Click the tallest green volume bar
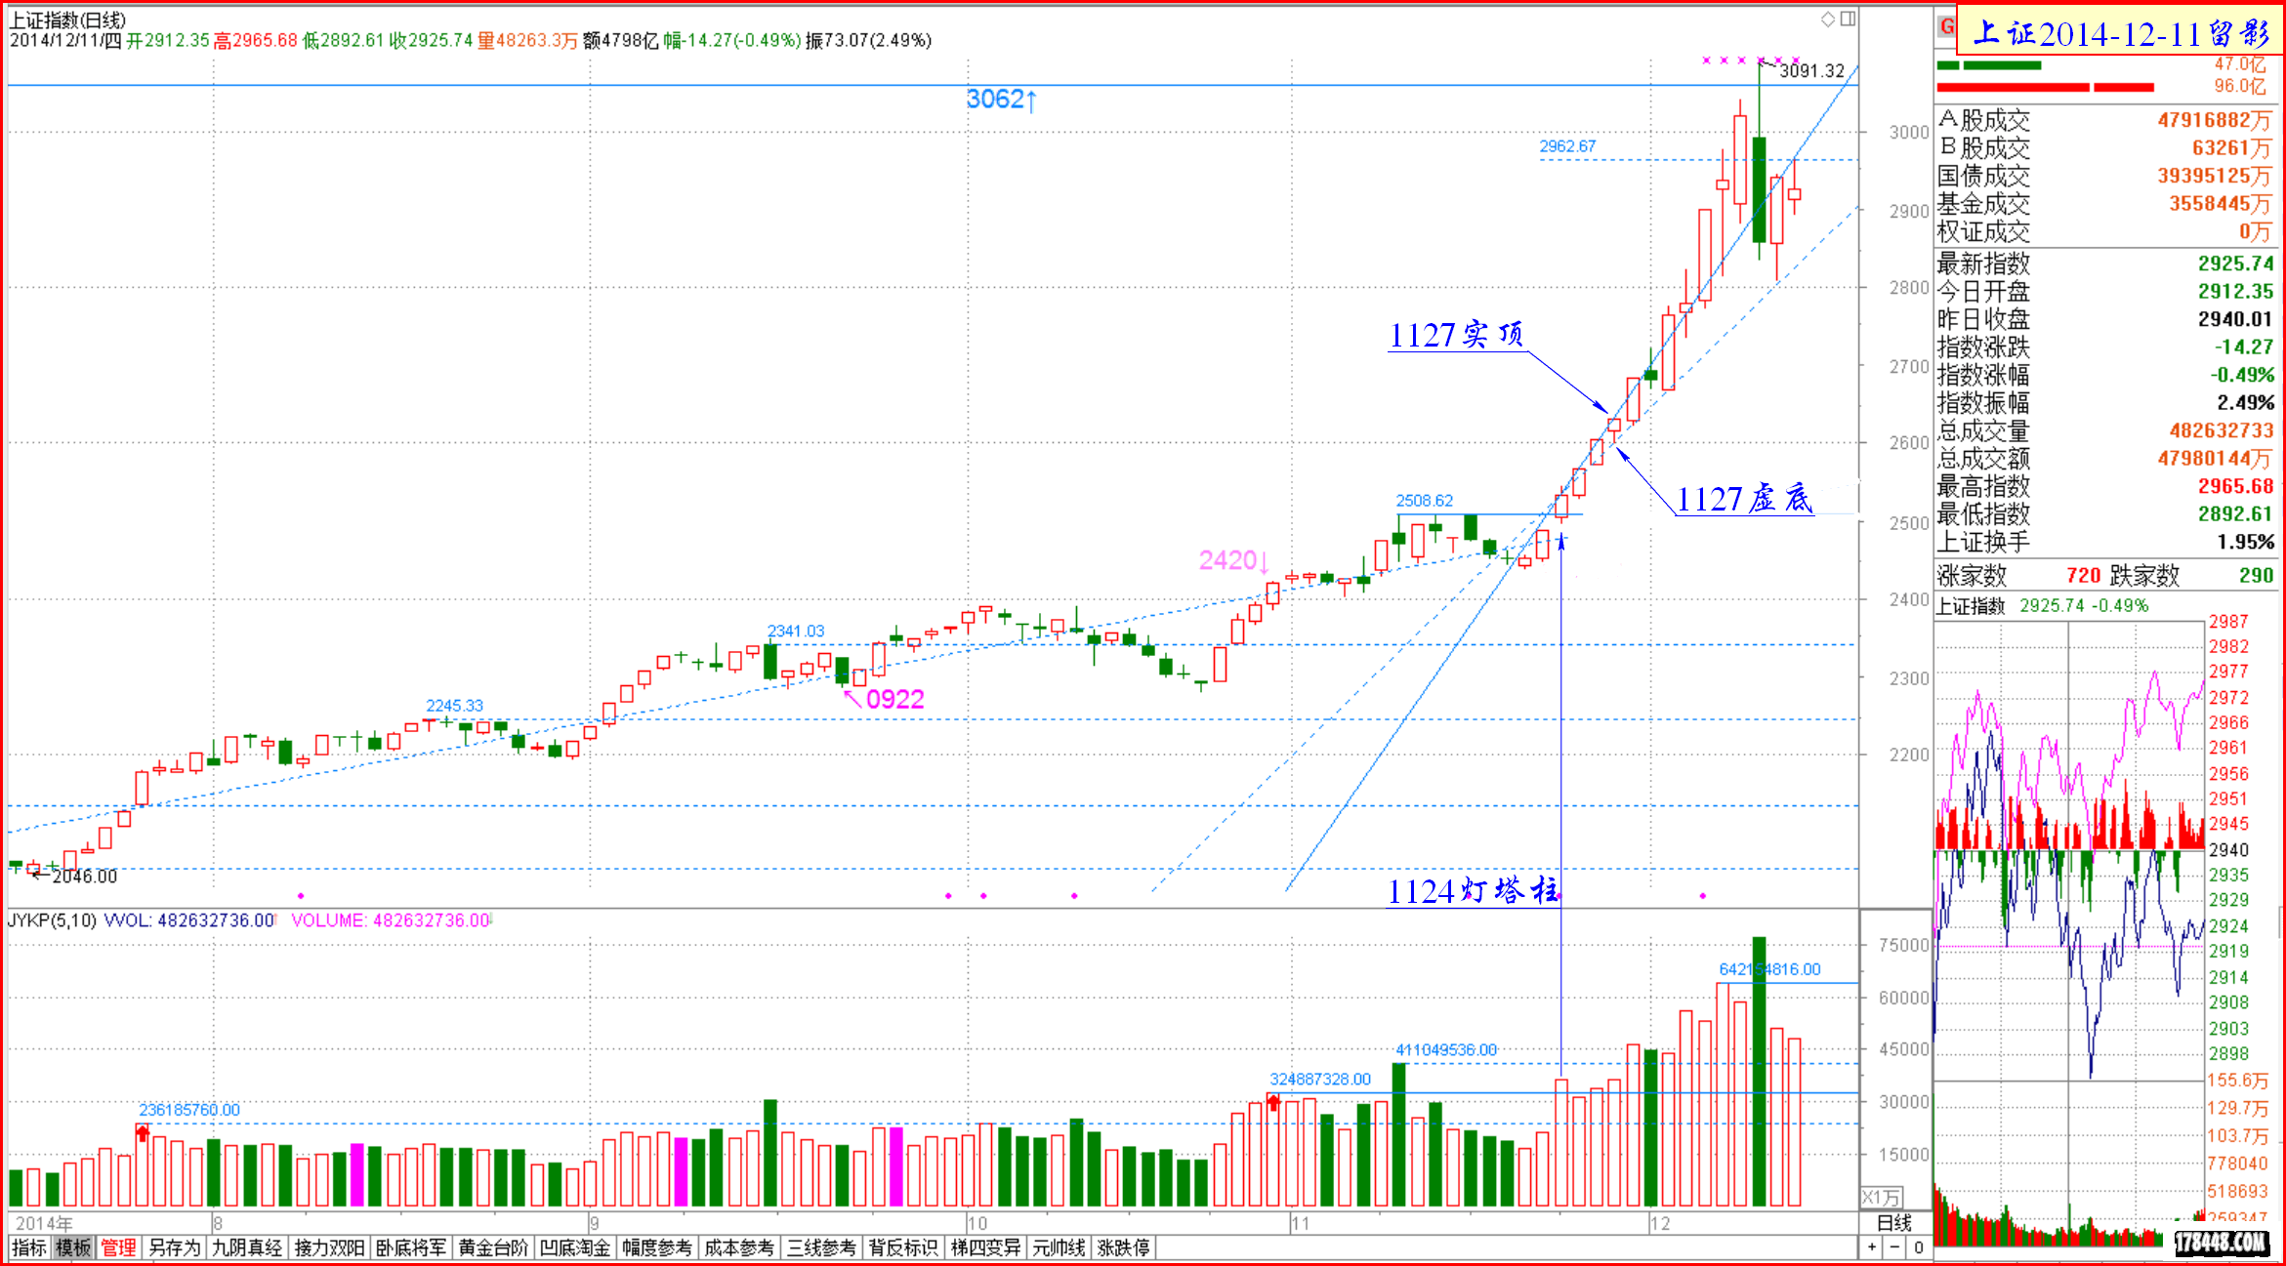Screen dimensions: 2286x1266 tap(1760, 1071)
